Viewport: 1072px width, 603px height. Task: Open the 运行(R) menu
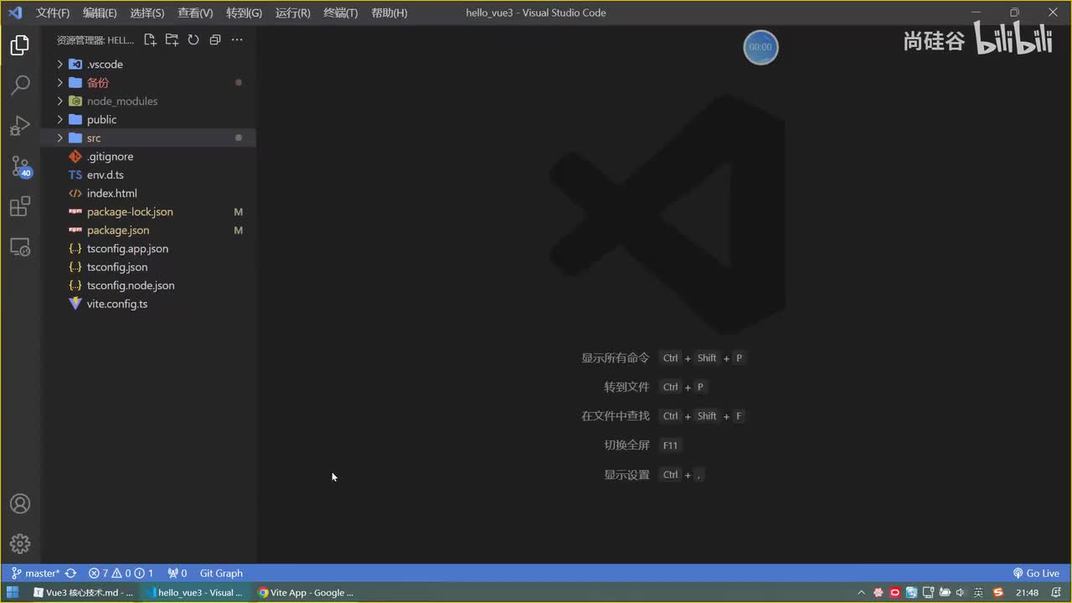(x=292, y=13)
